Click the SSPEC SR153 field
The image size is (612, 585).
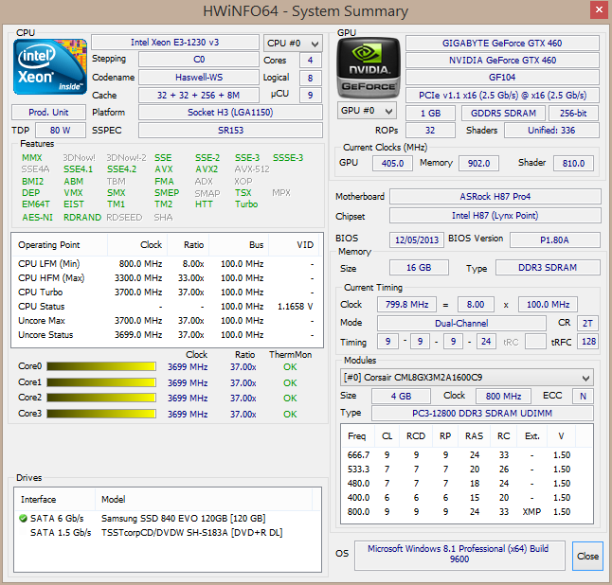tap(230, 131)
